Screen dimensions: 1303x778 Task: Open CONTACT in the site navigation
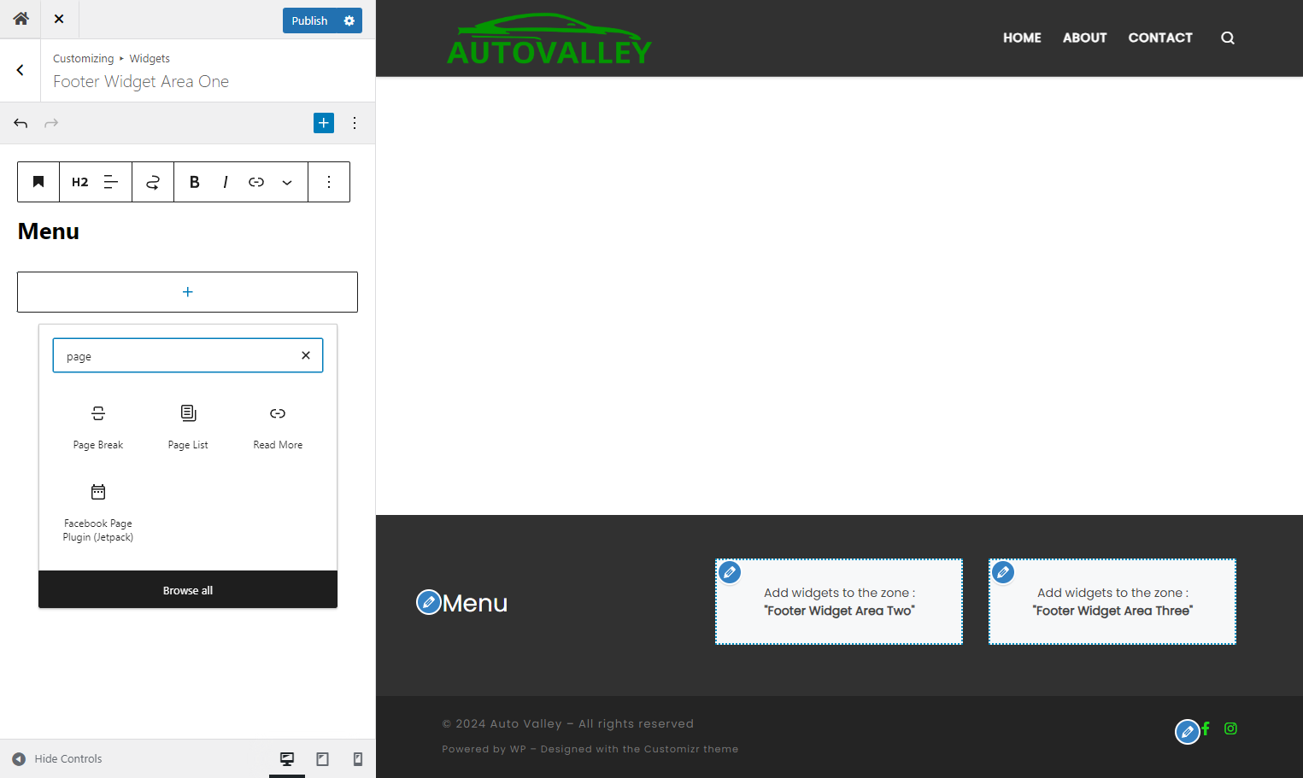coord(1160,38)
